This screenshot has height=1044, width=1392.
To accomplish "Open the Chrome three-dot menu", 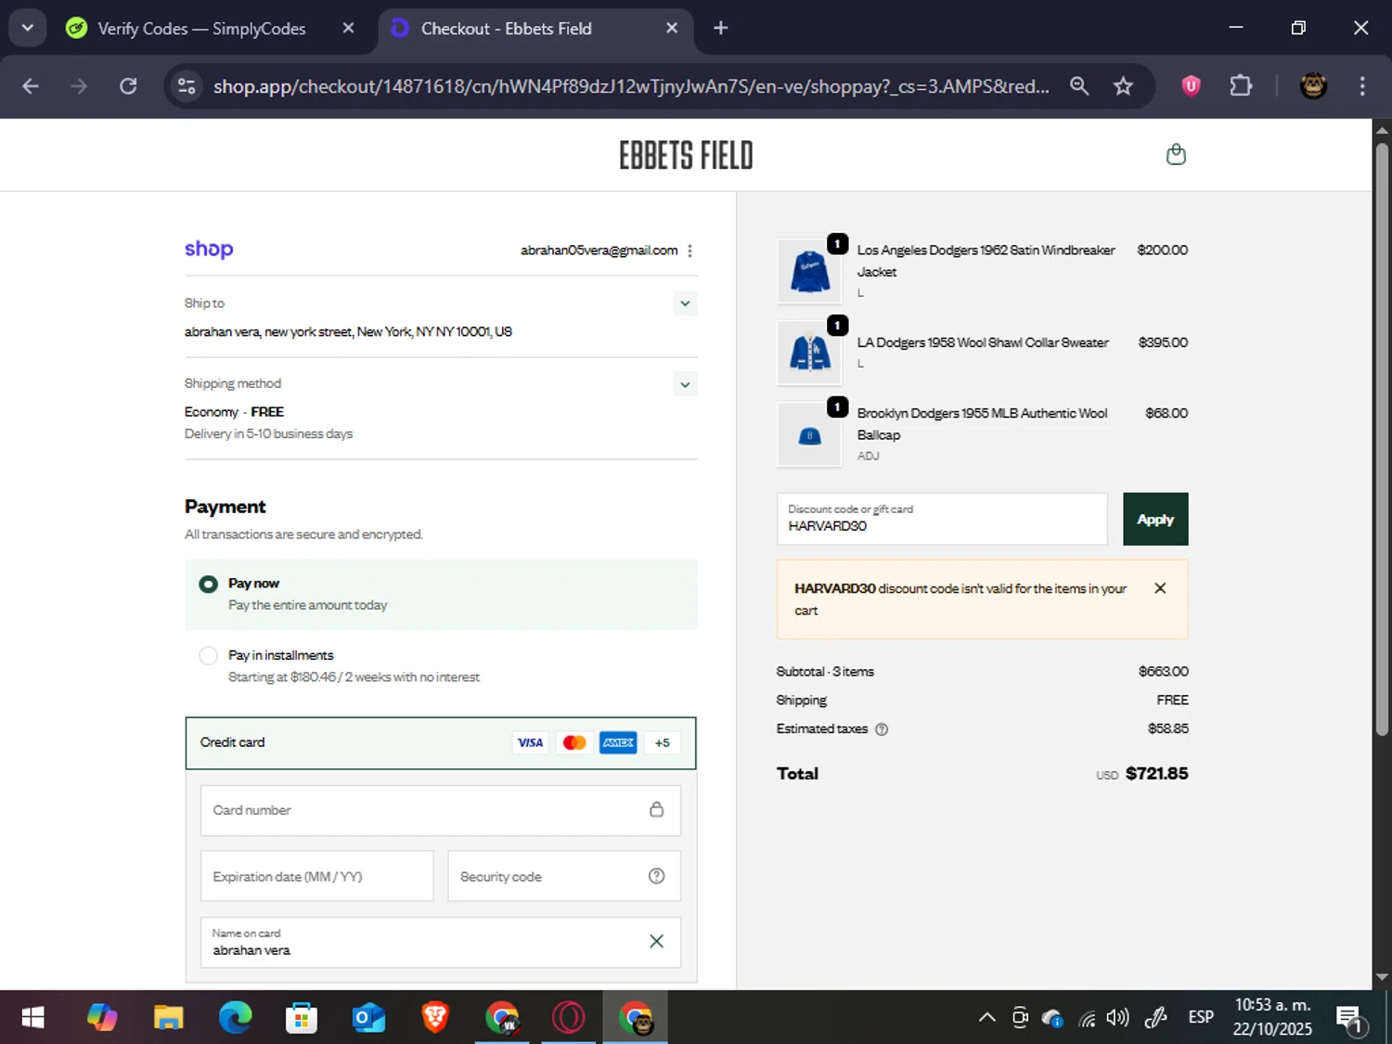I will pos(1362,86).
